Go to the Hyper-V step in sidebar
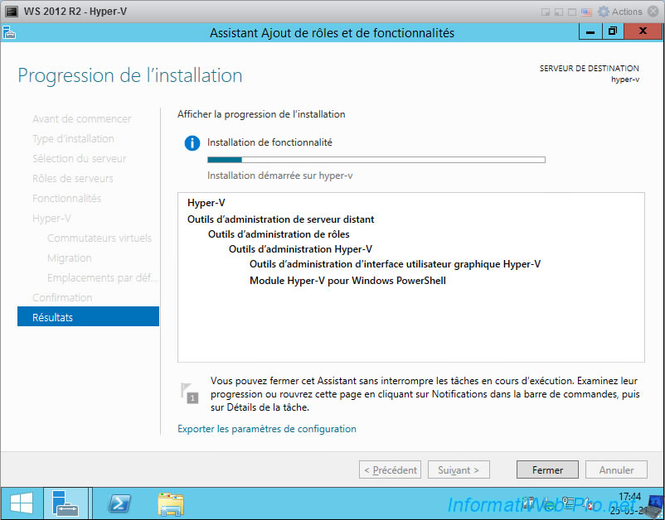The width and height of the screenshot is (665, 520). coord(51,218)
